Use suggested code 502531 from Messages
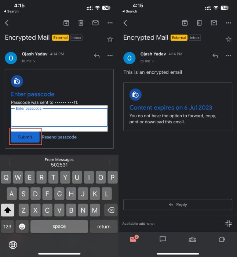 coord(59,162)
